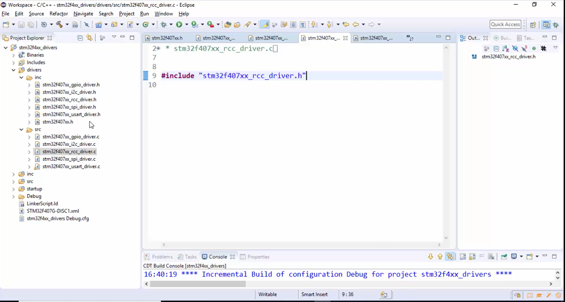Click the Open Task folder icon
Screen dimensions: 565x302
point(237,24)
